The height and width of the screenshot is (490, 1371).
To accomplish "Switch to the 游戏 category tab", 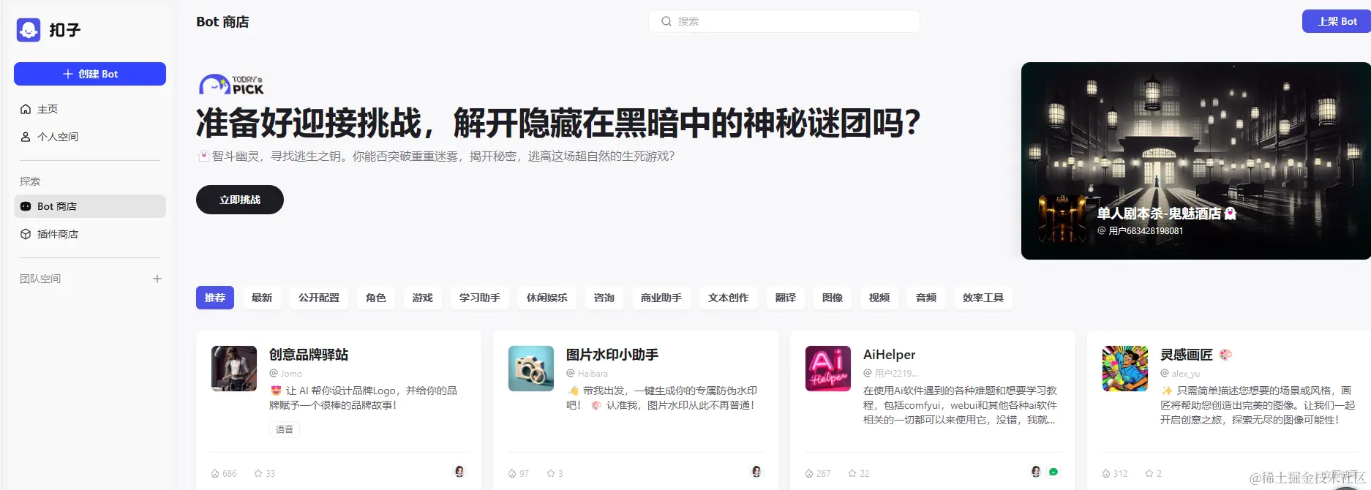I will tap(423, 298).
